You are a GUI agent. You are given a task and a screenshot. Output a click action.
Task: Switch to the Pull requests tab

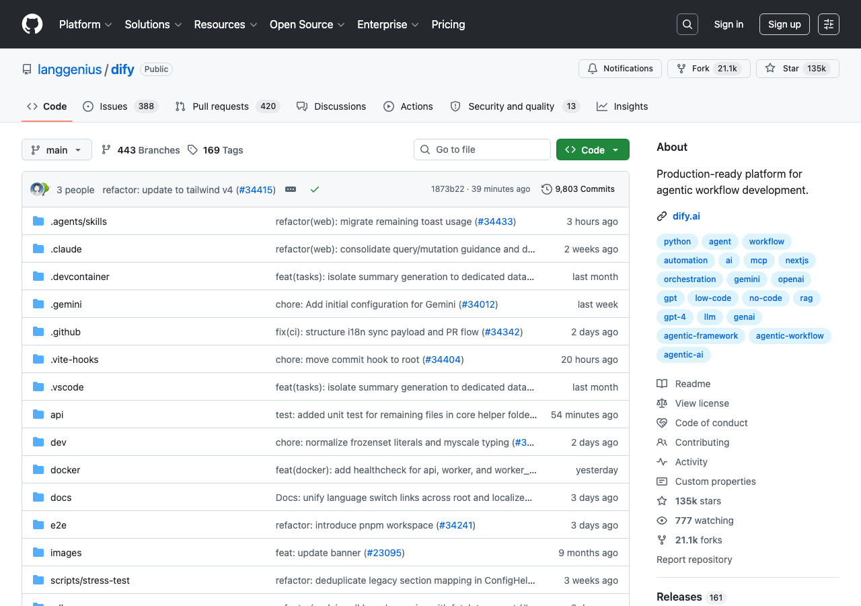point(220,106)
